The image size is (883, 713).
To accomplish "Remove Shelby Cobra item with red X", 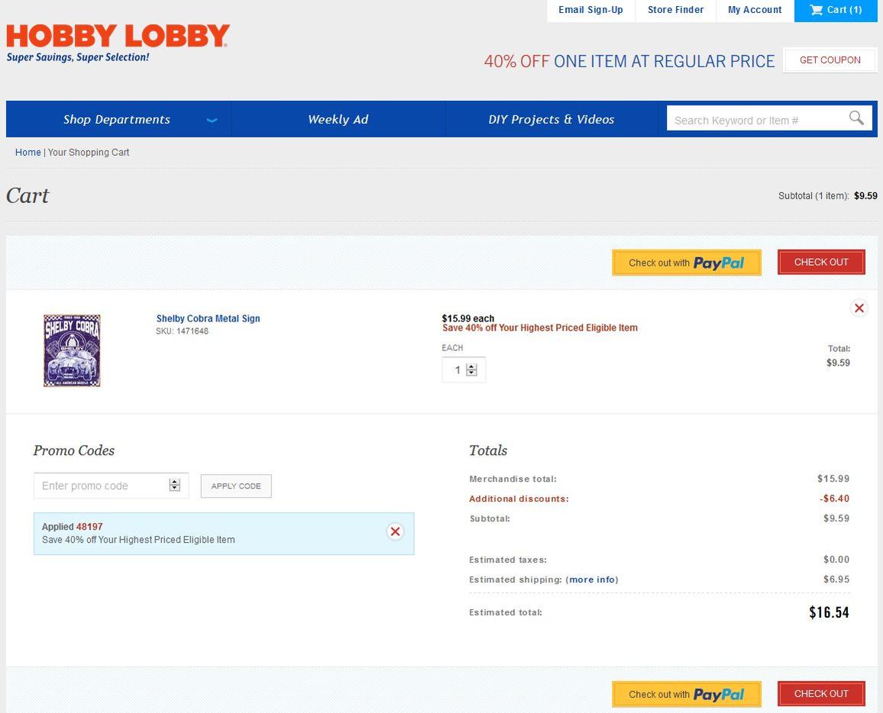I will click(859, 308).
